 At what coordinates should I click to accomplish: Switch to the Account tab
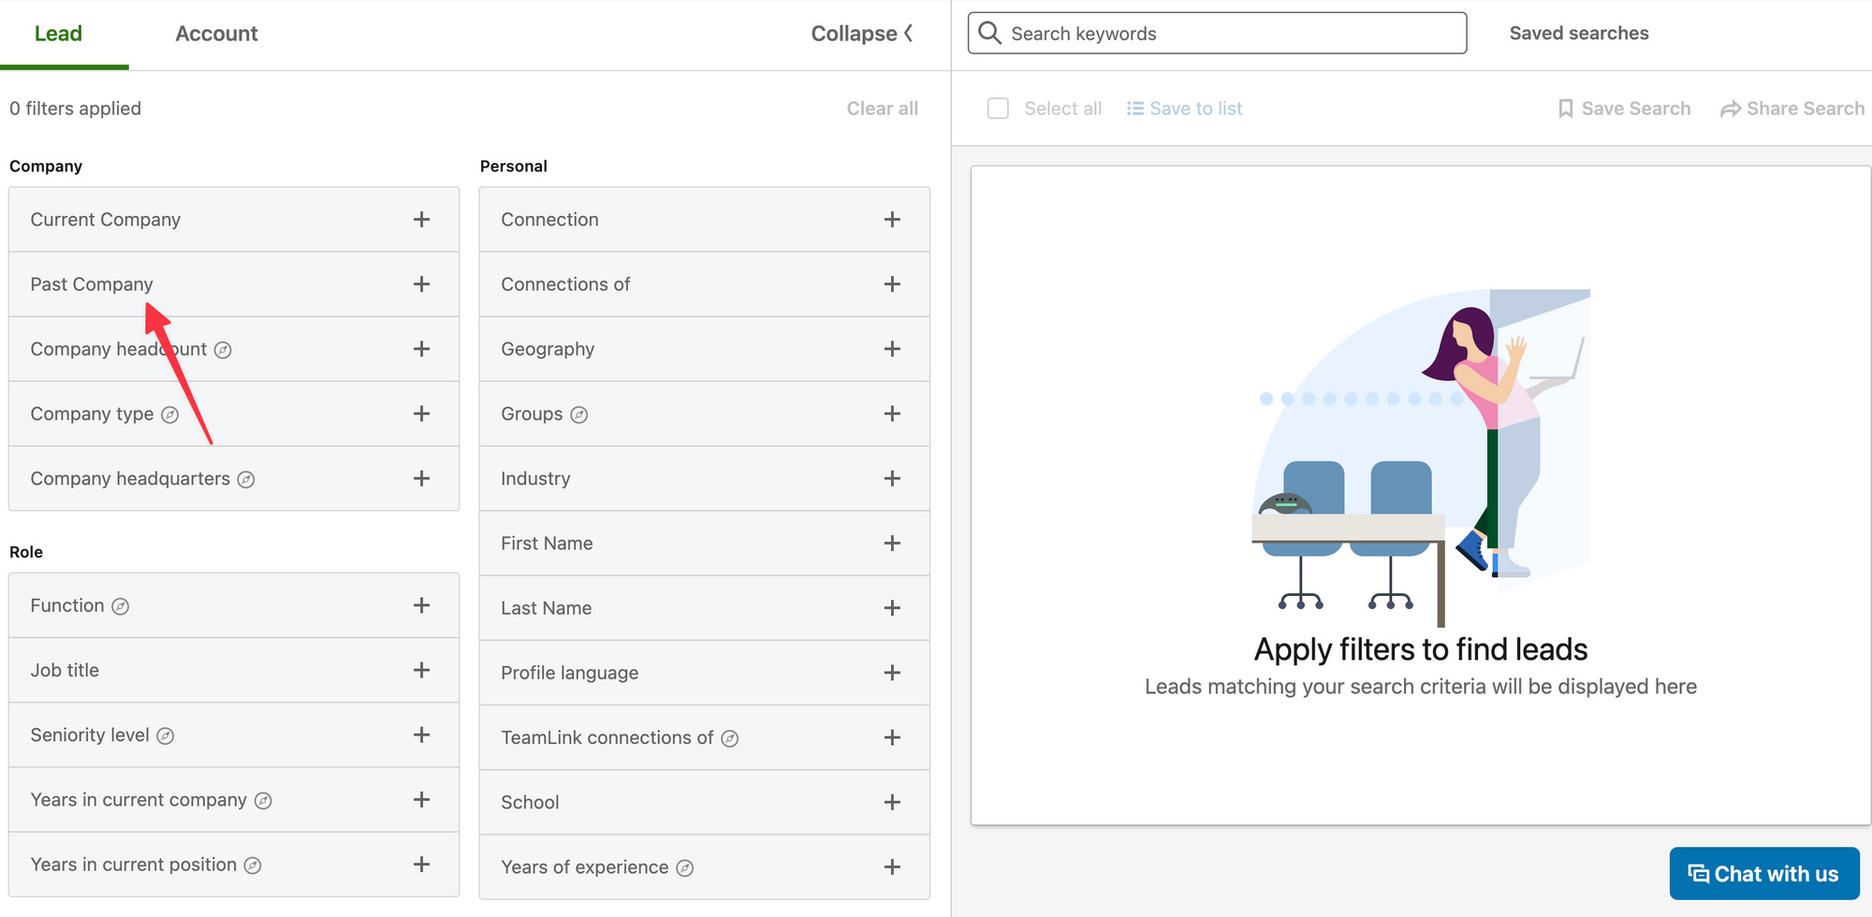click(216, 34)
